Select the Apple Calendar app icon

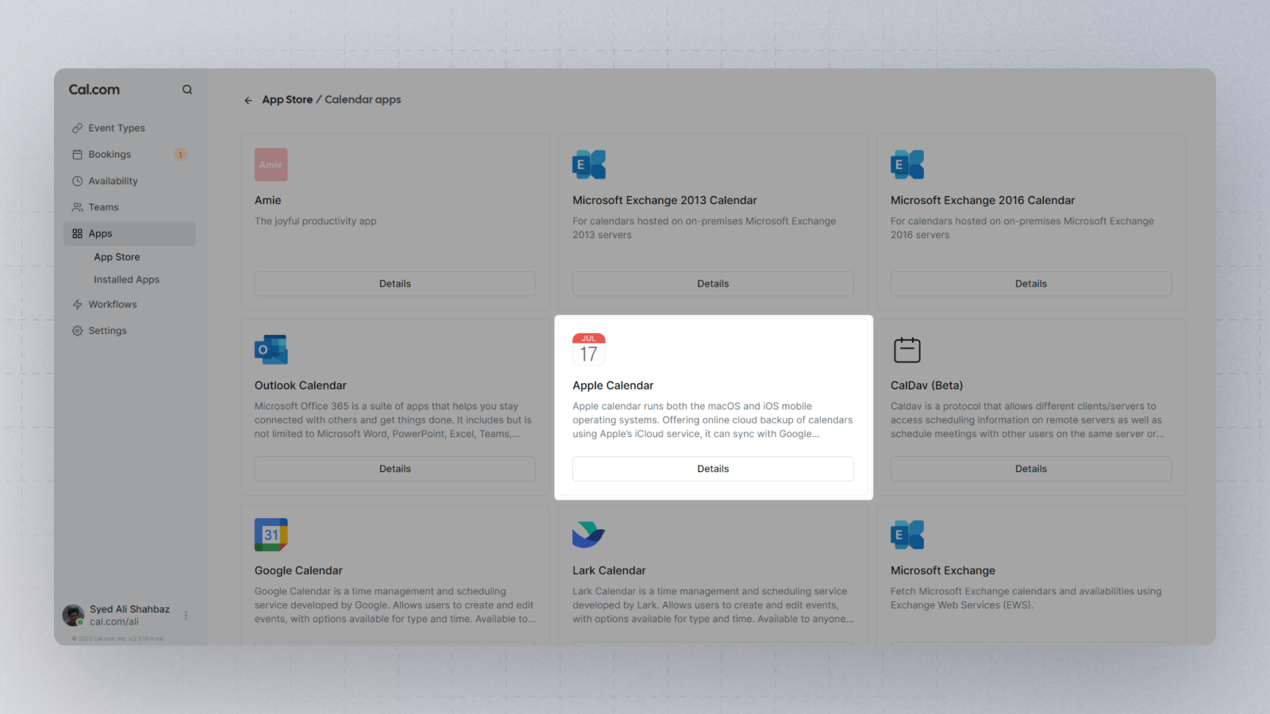tap(589, 350)
